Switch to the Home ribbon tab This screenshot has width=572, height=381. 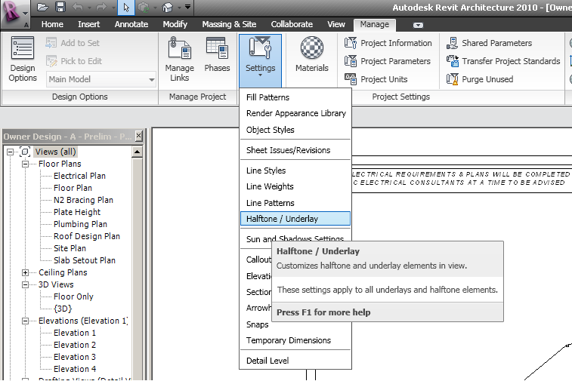52,24
